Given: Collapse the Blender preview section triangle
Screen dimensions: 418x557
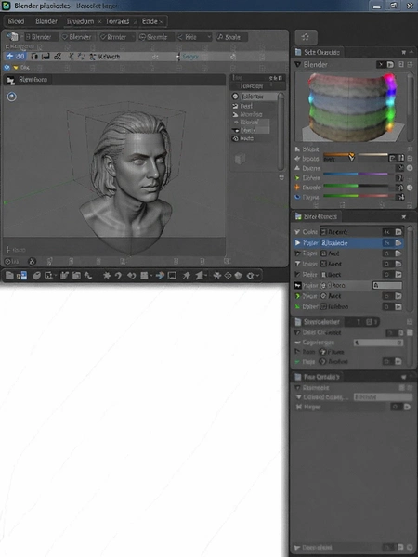Looking at the screenshot, I should coord(297,64).
